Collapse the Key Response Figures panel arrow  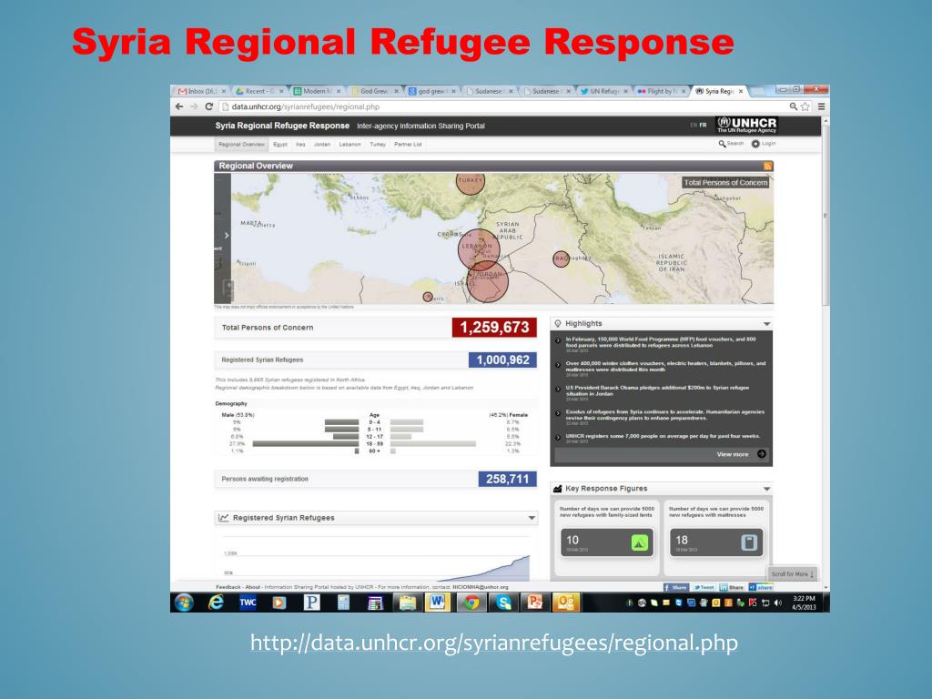pos(766,489)
